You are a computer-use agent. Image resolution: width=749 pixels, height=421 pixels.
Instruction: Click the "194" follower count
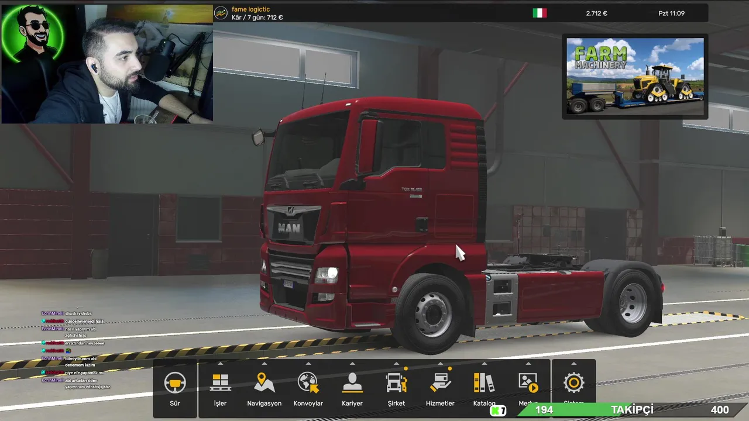coord(544,410)
